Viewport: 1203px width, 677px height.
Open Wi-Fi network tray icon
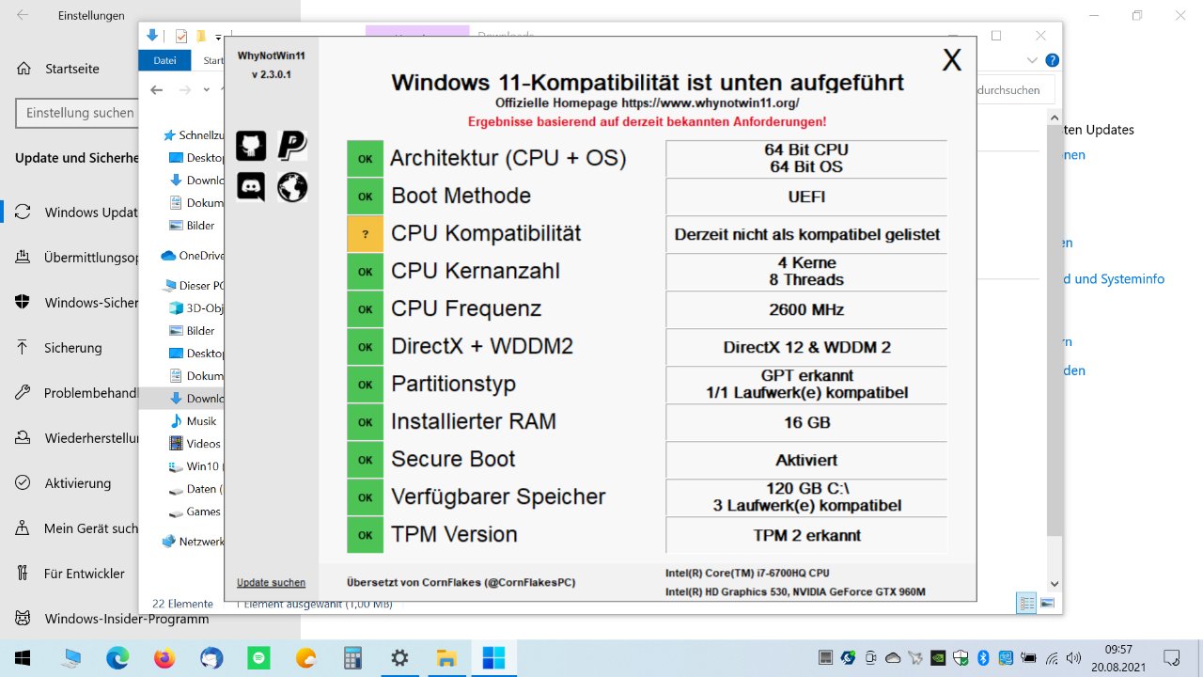coord(1052,658)
